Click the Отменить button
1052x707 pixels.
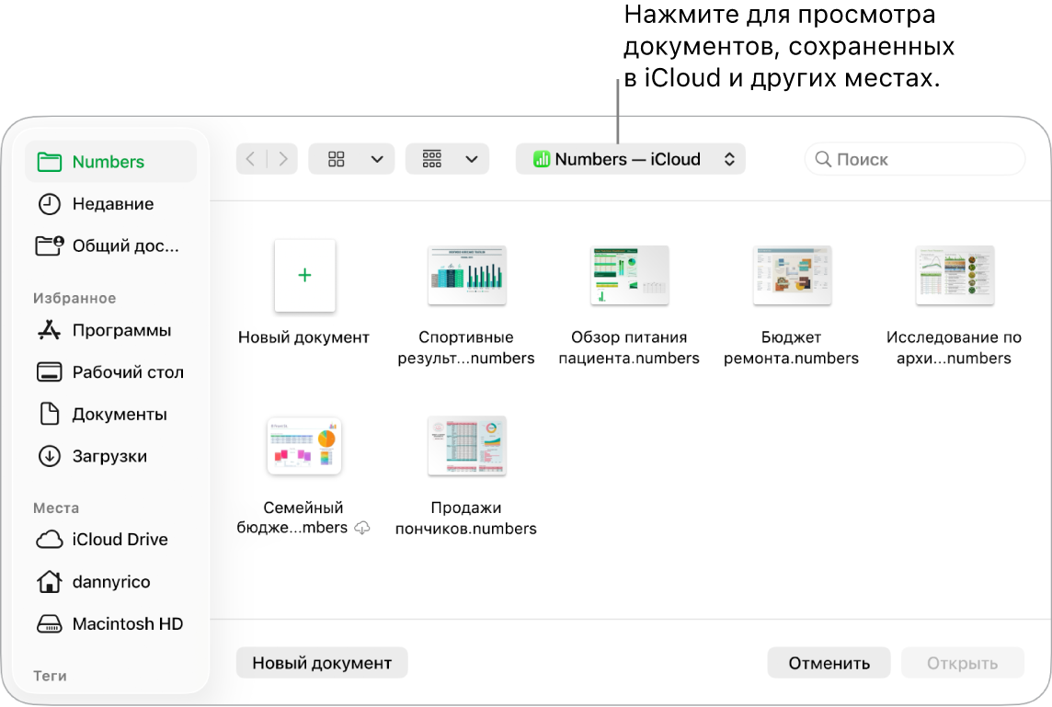(829, 663)
